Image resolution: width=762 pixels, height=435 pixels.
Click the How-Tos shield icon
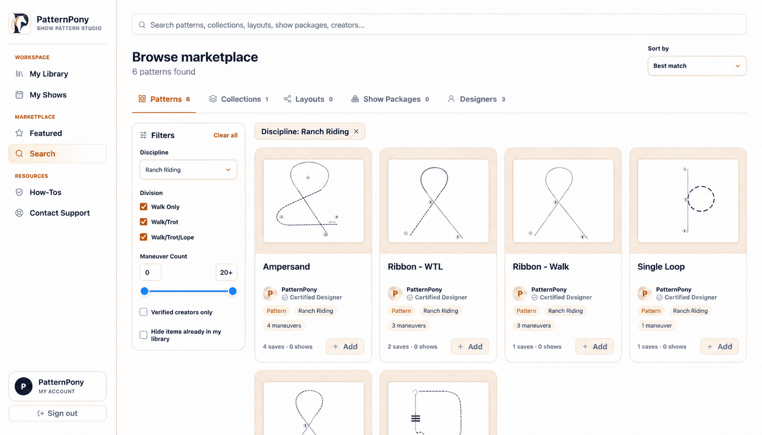pyautogui.click(x=19, y=192)
